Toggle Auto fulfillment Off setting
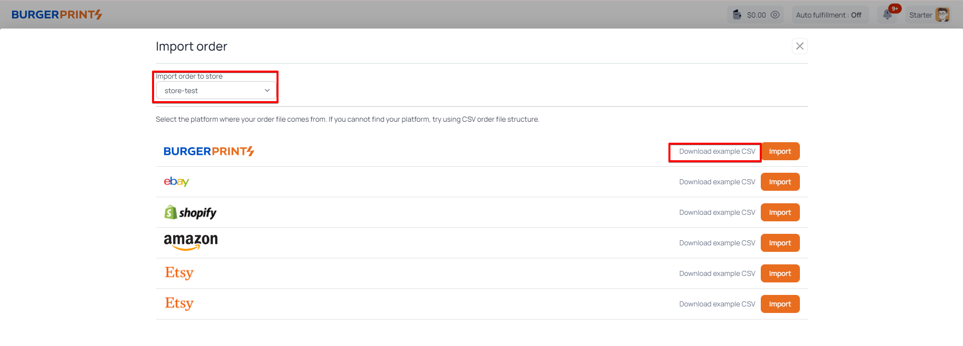The width and height of the screenshot is (963, 346). [829, 15]
